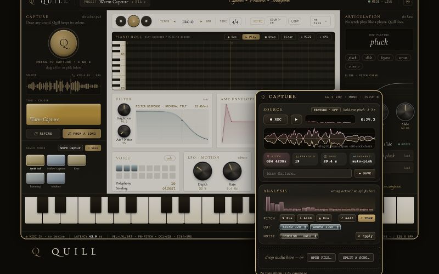The image size is (439, 274).
Task: Click the tempo increase arrow
Action: [201, 21]
